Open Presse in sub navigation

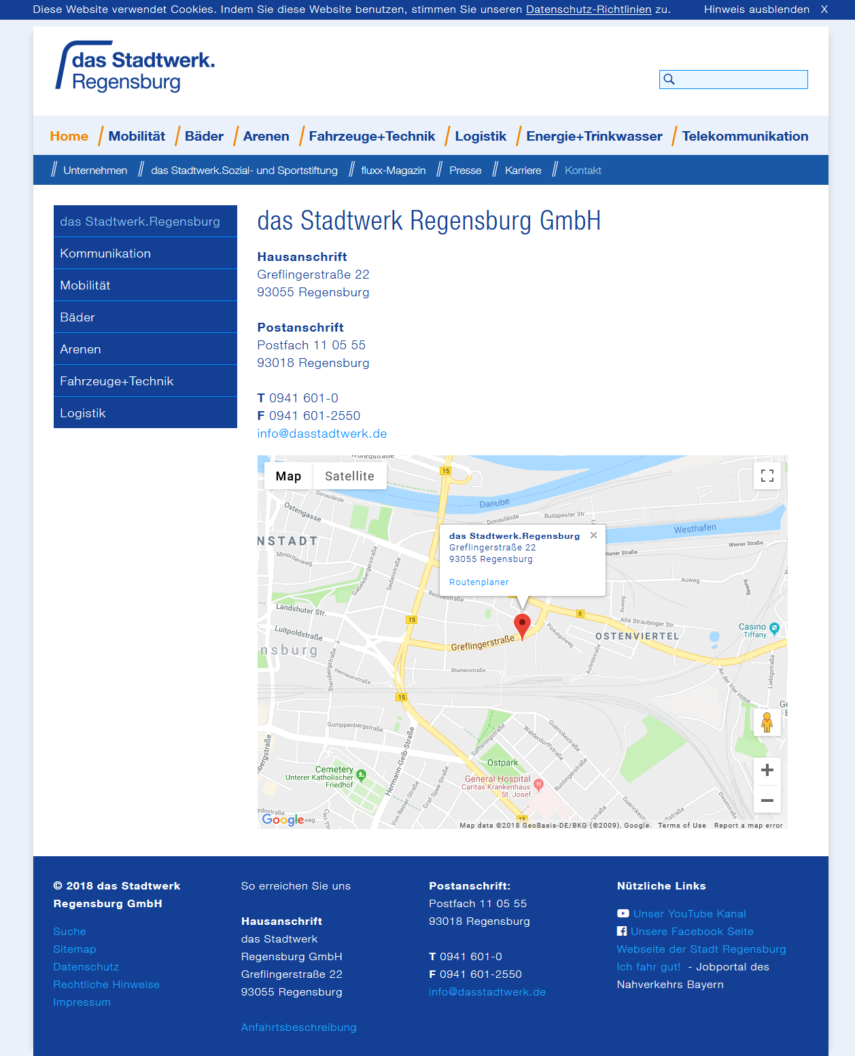coord(466,171)
